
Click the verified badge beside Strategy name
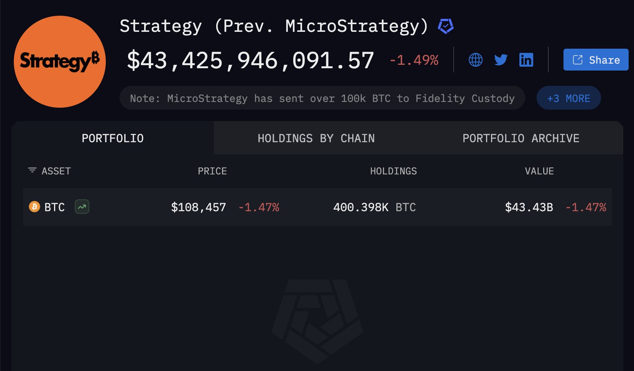[x=446, y=26]
